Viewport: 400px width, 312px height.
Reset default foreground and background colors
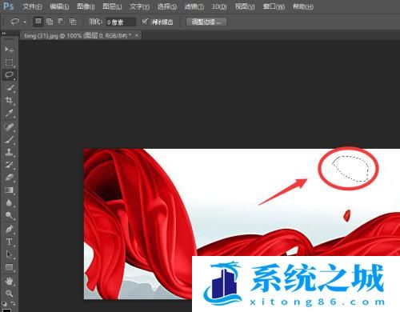coord(4,303)
